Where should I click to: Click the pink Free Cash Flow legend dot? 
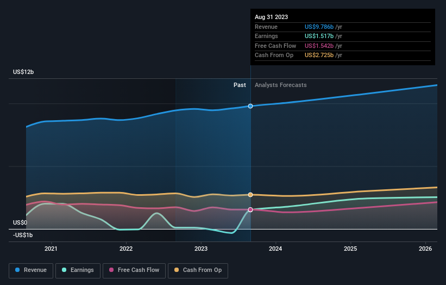coord(111,270)
